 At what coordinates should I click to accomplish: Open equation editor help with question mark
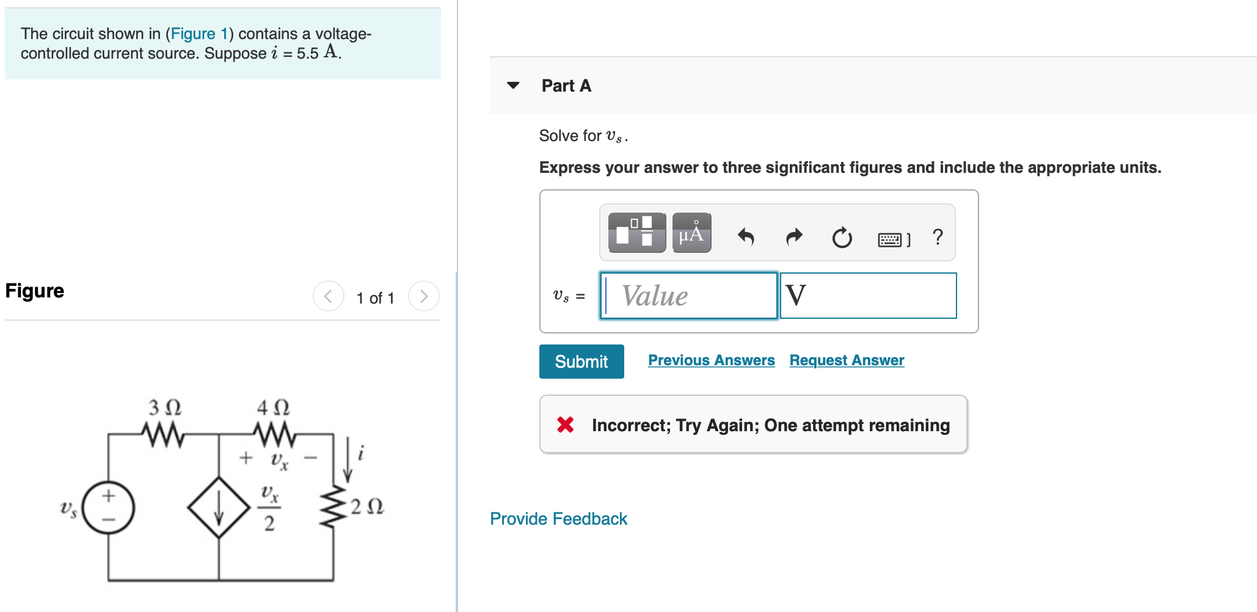point(936,237)
